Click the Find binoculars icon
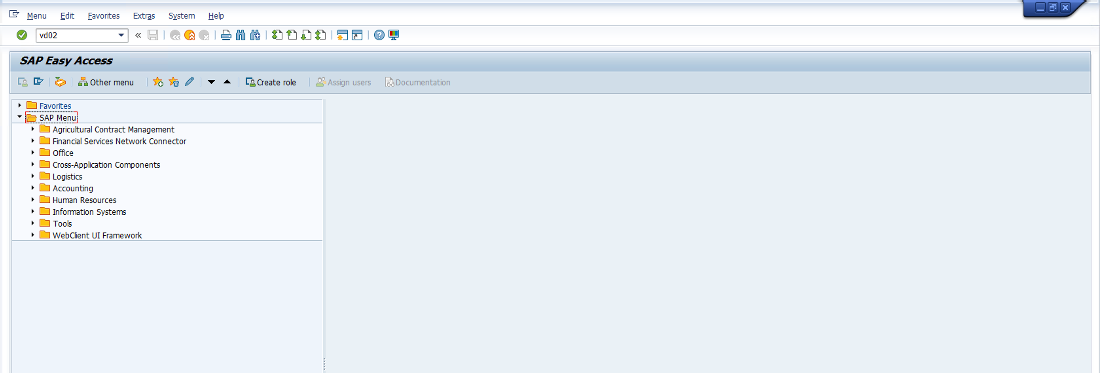 [x=240, y=35]
